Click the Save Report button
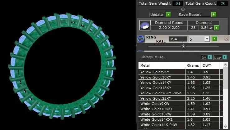The image size is (230, 130). pyautogui.click(x=194, y=15)
